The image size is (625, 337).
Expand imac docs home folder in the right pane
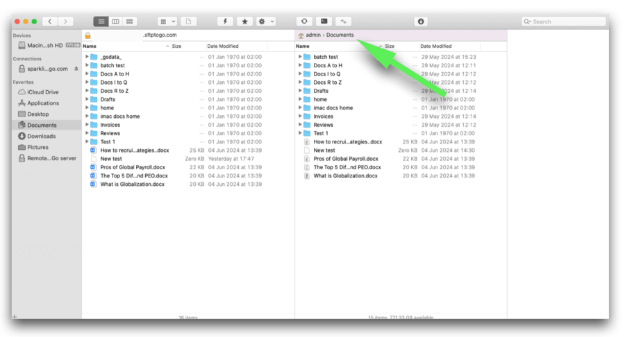click(x=300, y=107)
